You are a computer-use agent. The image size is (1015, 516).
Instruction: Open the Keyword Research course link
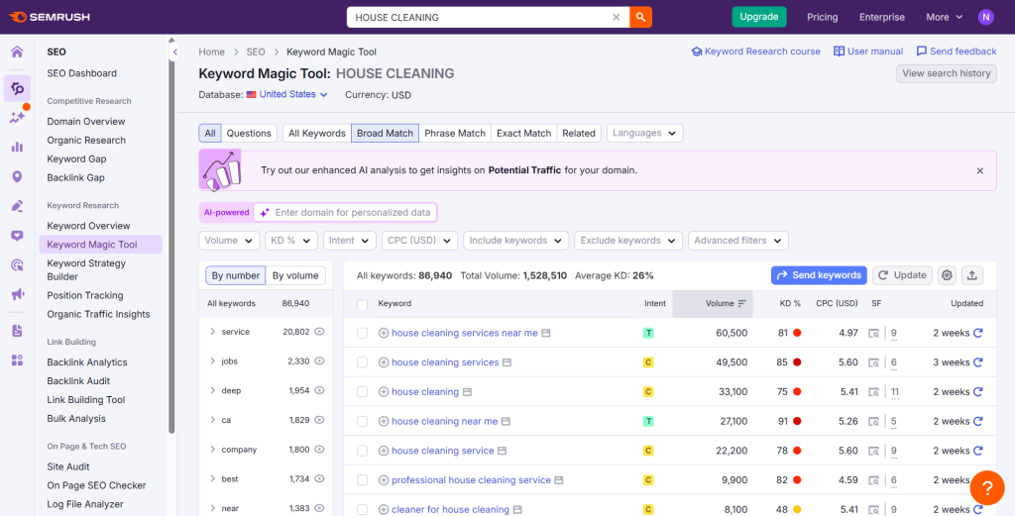[x=755, y=52]
